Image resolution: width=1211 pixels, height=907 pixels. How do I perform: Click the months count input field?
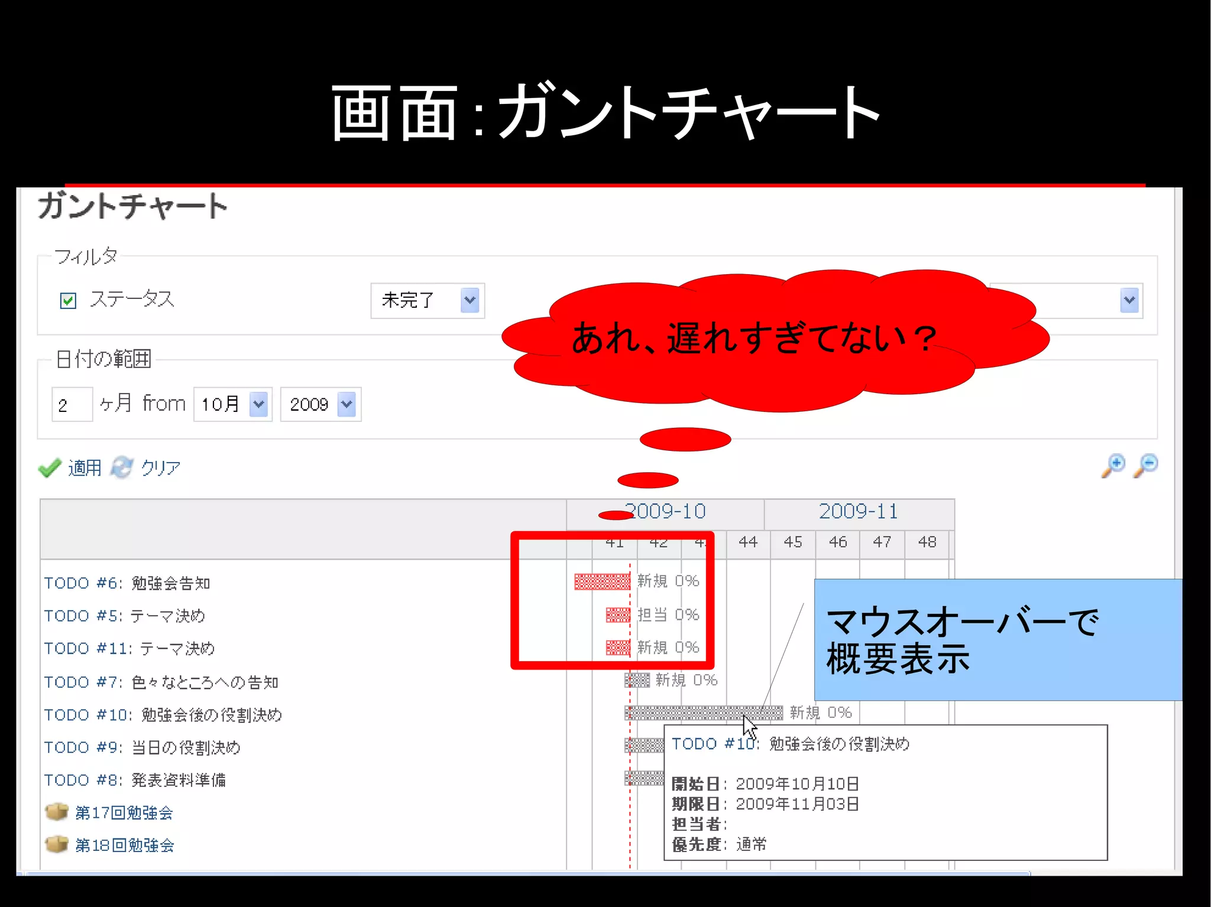(x=72, y=405)
